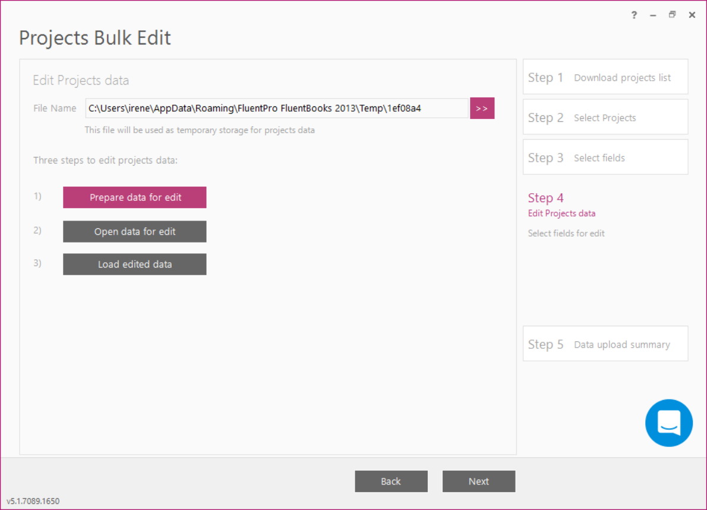This screenshot has width=707, height=510.
Task: Click inside the File Name path field
Action: coord(276,108)
